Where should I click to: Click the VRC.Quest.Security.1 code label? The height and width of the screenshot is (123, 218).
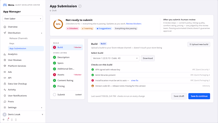[201, 70]
